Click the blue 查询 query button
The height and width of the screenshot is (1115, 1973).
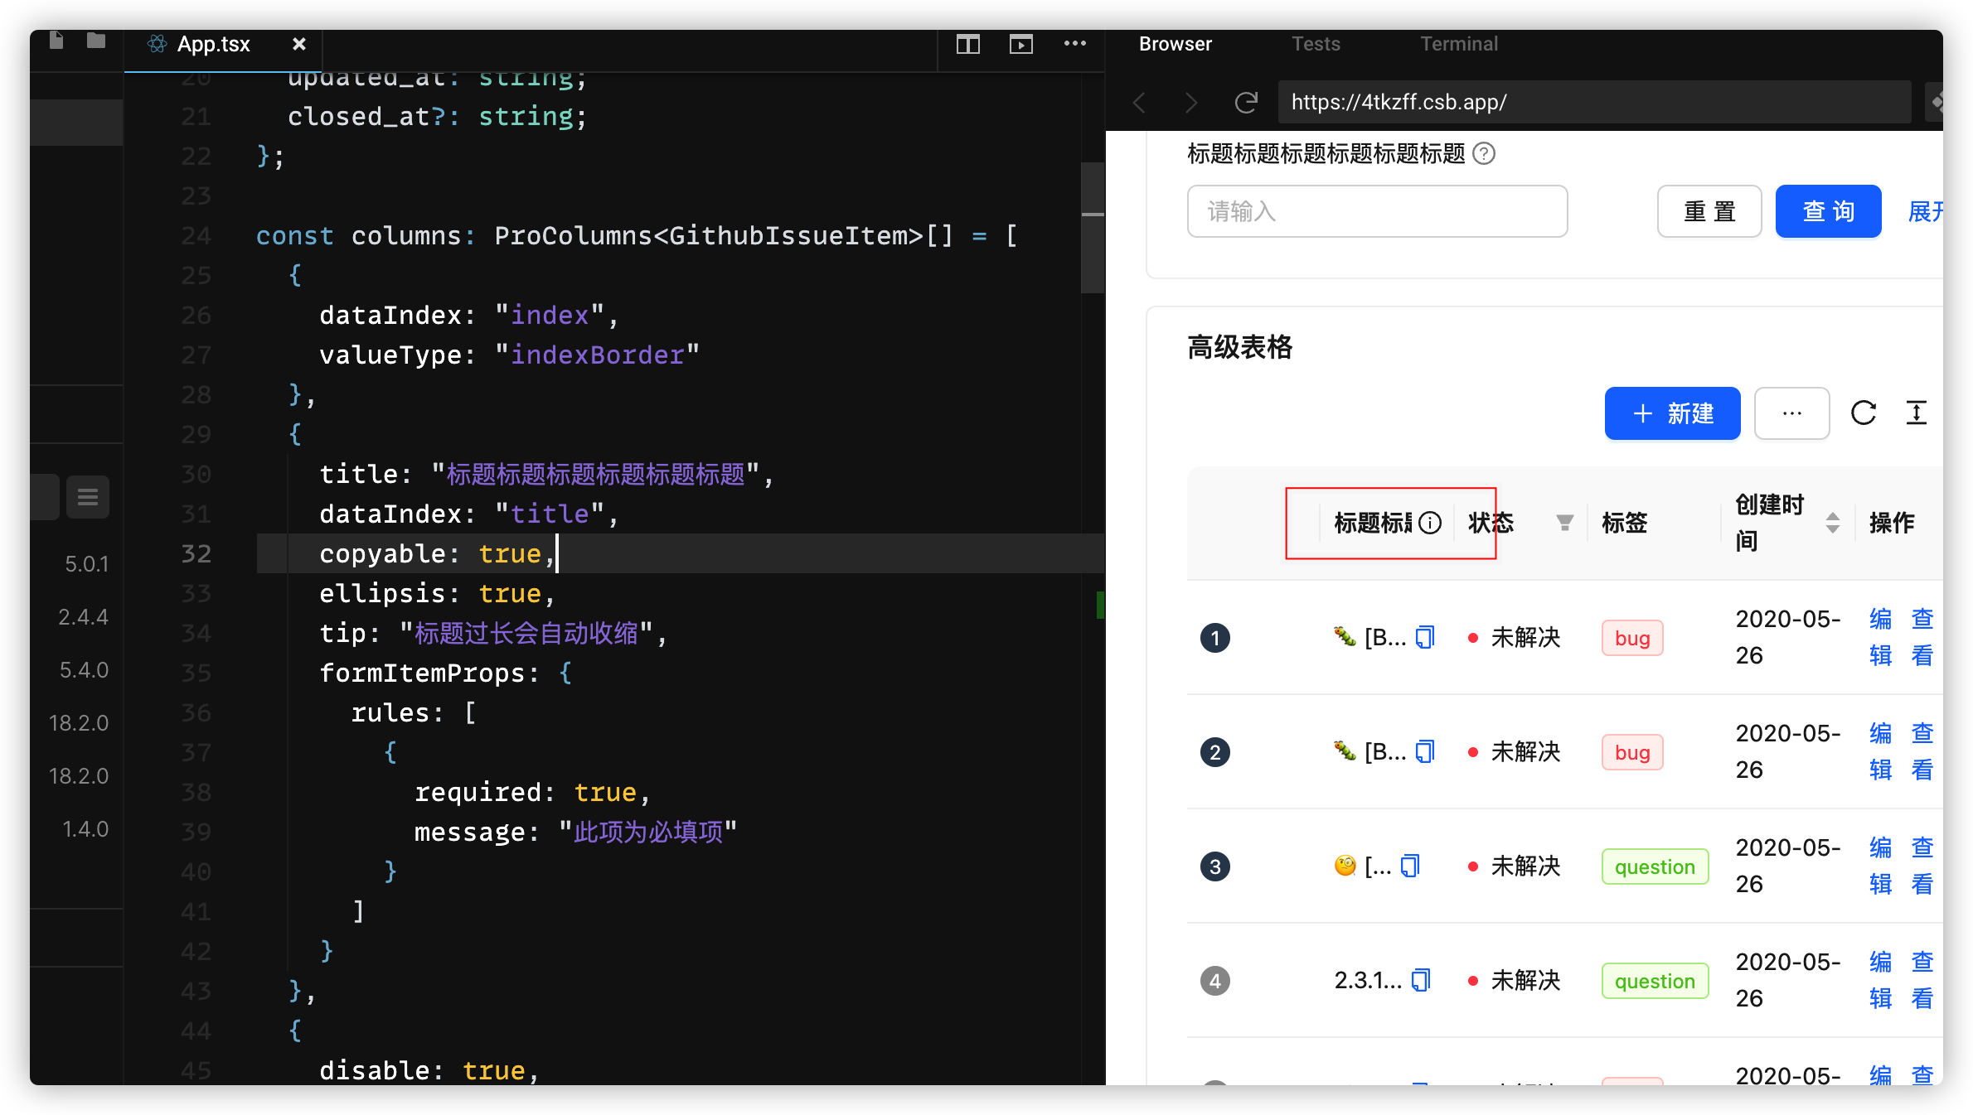(x=1828, y=211)
